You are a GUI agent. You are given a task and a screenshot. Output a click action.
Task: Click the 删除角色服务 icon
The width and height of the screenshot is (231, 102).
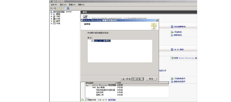coord(172,82)
